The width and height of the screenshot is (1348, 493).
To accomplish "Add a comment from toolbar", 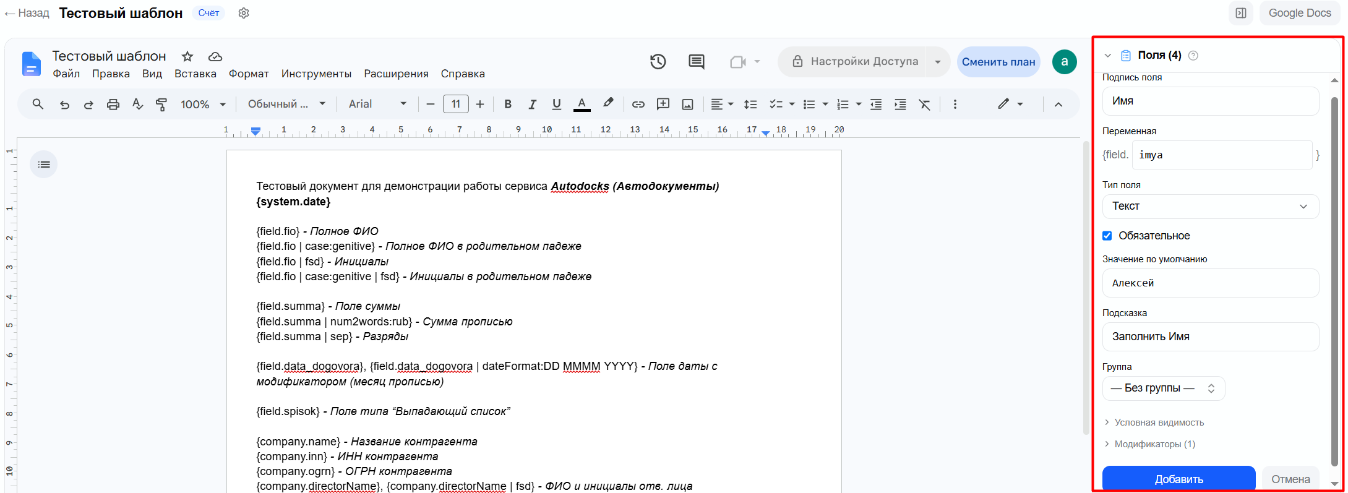I will (x=663, y=104).
